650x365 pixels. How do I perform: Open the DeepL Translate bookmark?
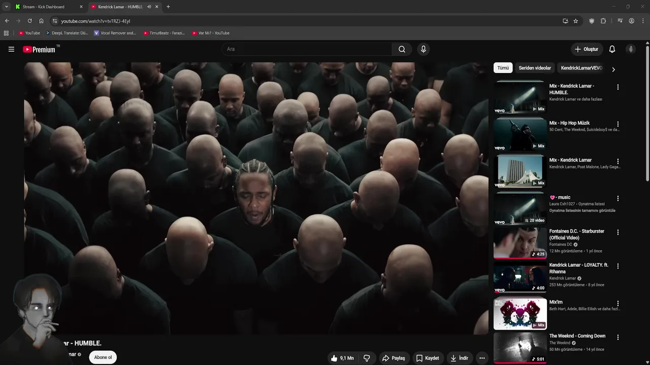(x=67, y=33)
